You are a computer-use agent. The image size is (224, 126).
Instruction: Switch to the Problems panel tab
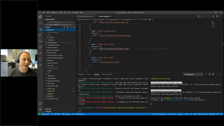81,75
